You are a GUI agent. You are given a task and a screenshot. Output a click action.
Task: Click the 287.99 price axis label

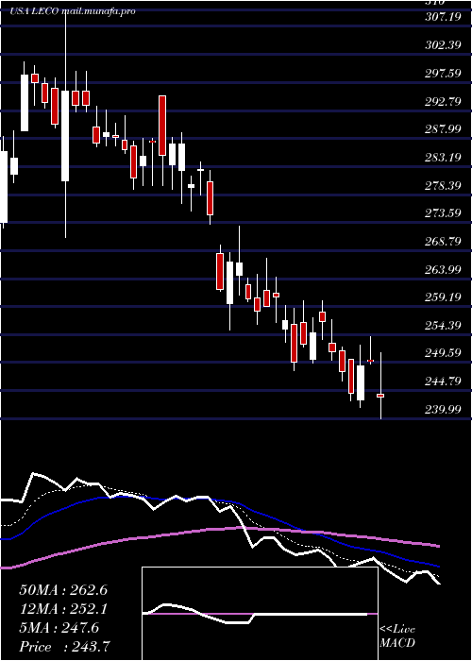443,129
